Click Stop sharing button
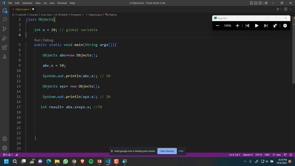The height and width of the screenshot is (166, 295). point(167,151)
